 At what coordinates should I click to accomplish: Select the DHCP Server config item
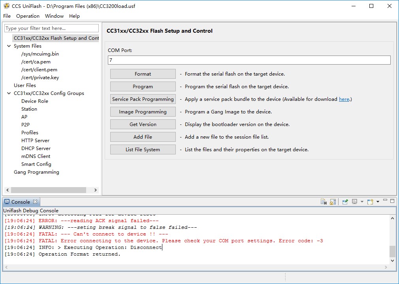(x=36, y=148)
